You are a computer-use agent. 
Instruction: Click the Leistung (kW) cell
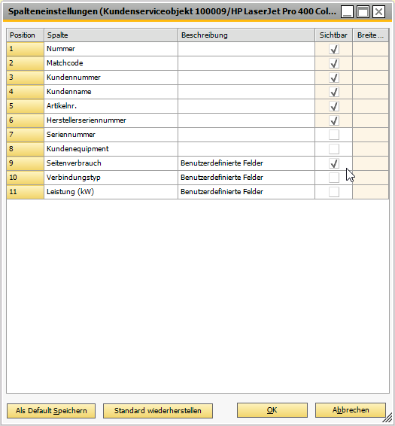(x=111, y=191)
